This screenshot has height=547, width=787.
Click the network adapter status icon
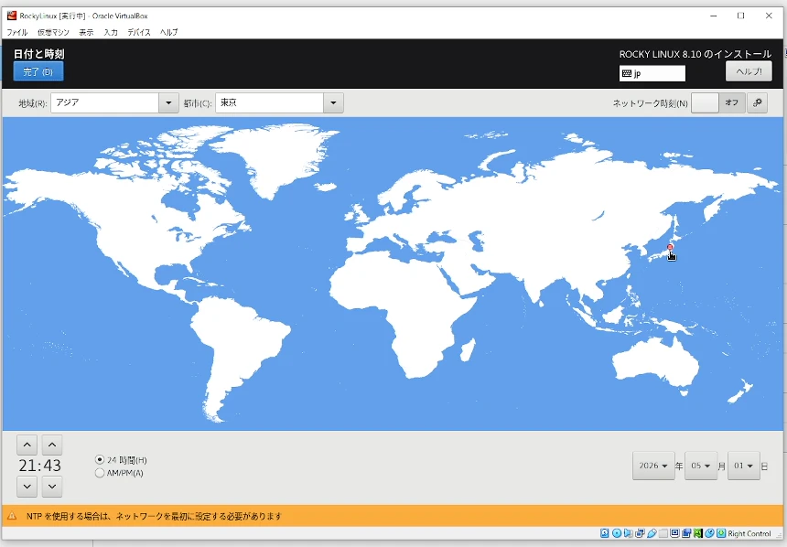tap(640, 533)
